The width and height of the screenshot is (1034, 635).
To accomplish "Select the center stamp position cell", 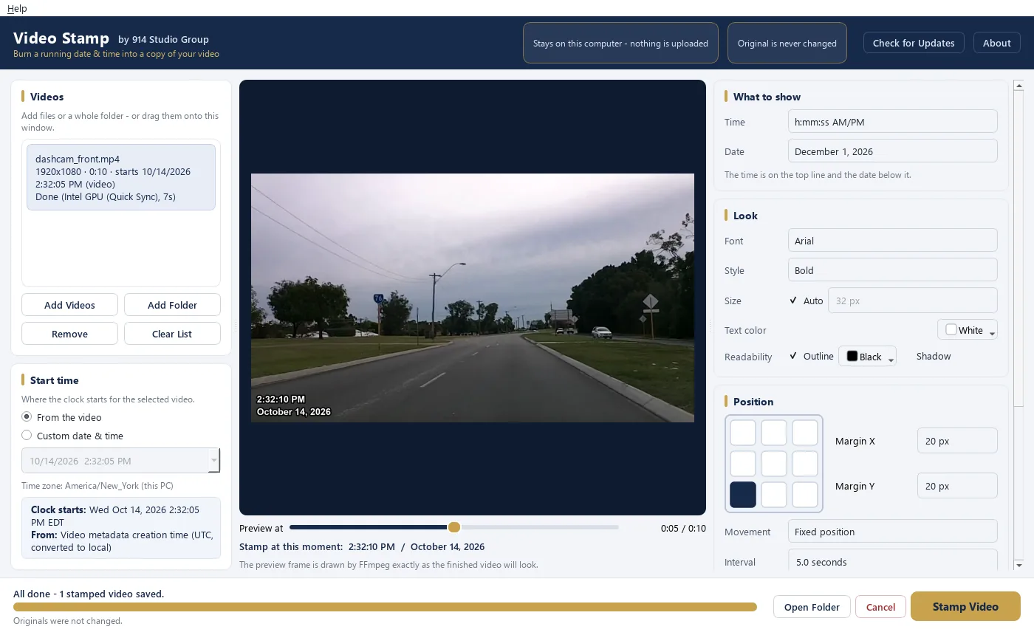I will (774, 464).
